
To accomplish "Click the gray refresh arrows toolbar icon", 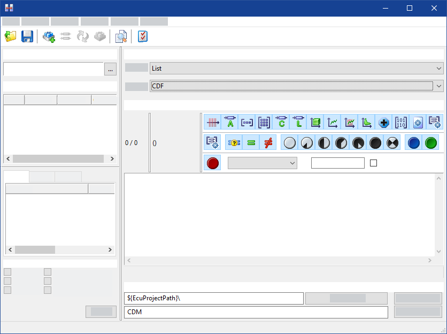I will (83, 36).
